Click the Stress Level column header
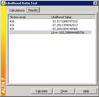Screen dimensions: 99x97 click(x=29, y=17)
